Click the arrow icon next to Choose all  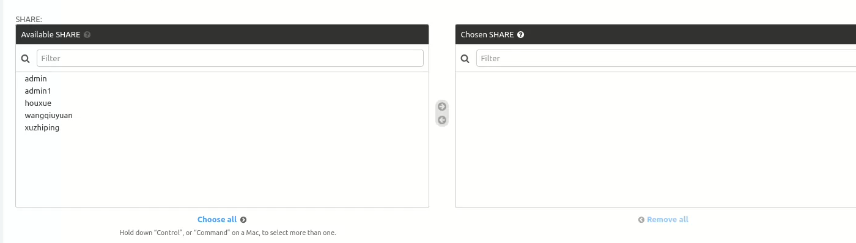pyautogui.click(x=243, y=220)
